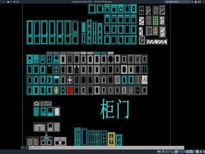Image resolution: width=205 pixels, height=154 pixels.
Task: Select the large cyan 柜门 text
Action: point(115,109)
